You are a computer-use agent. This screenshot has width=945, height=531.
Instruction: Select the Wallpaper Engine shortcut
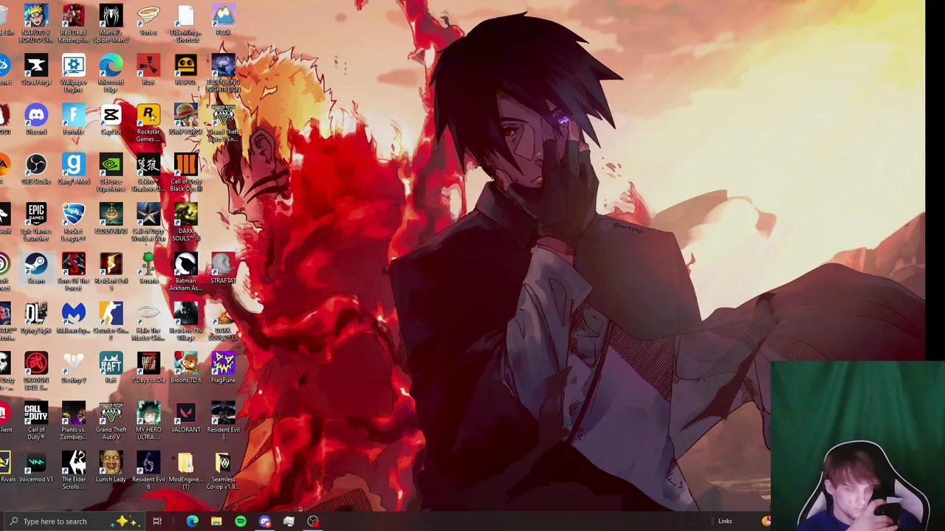click(73, 73)
